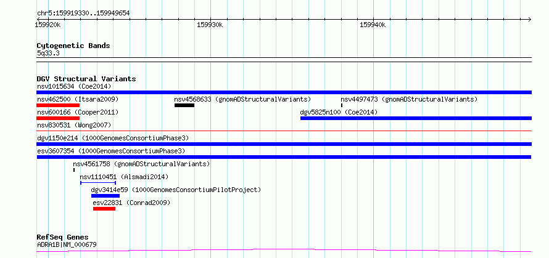Select the nsv462500 (Itsara2009) red bar
Image resolution: width=549 pixels, height=258 pixels.
[x=58, y=105]
